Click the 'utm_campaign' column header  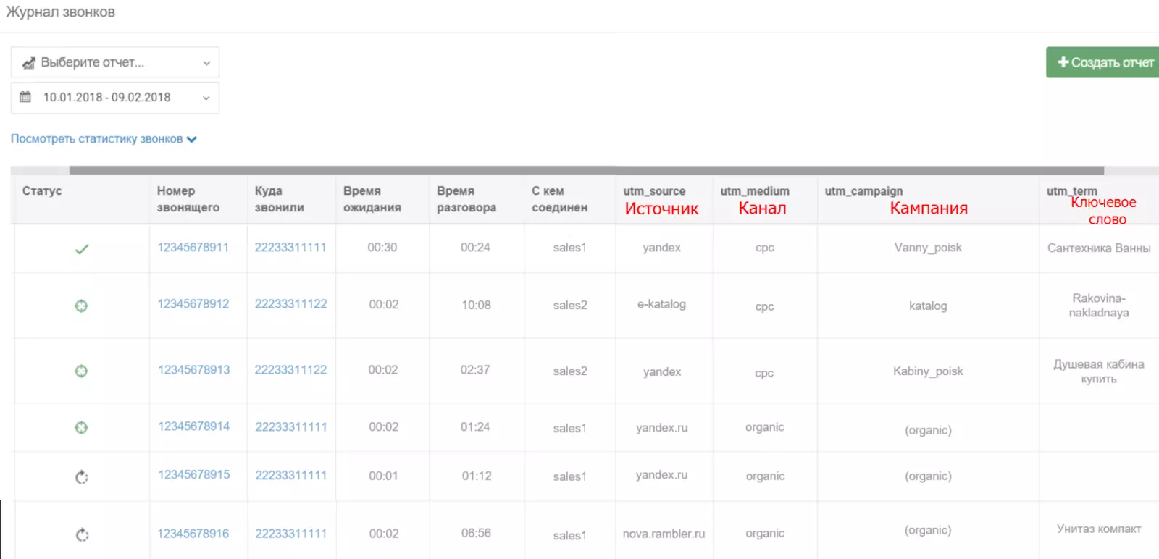pyautogui.click(x=863, y=191)
